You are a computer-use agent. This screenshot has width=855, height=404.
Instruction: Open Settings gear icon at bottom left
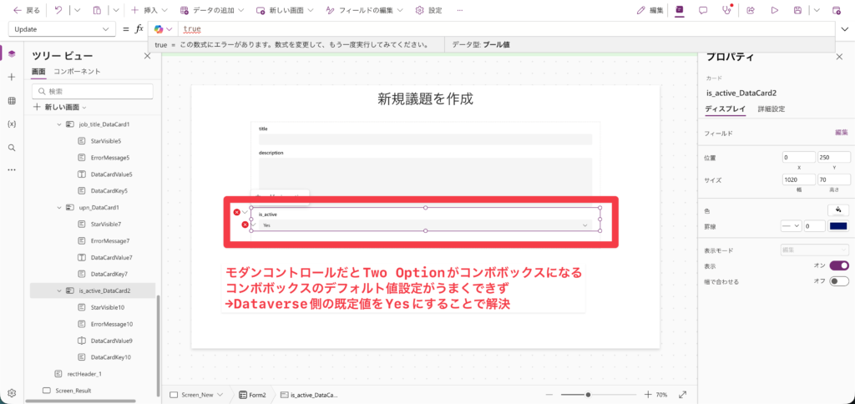(x=12, y=392)
